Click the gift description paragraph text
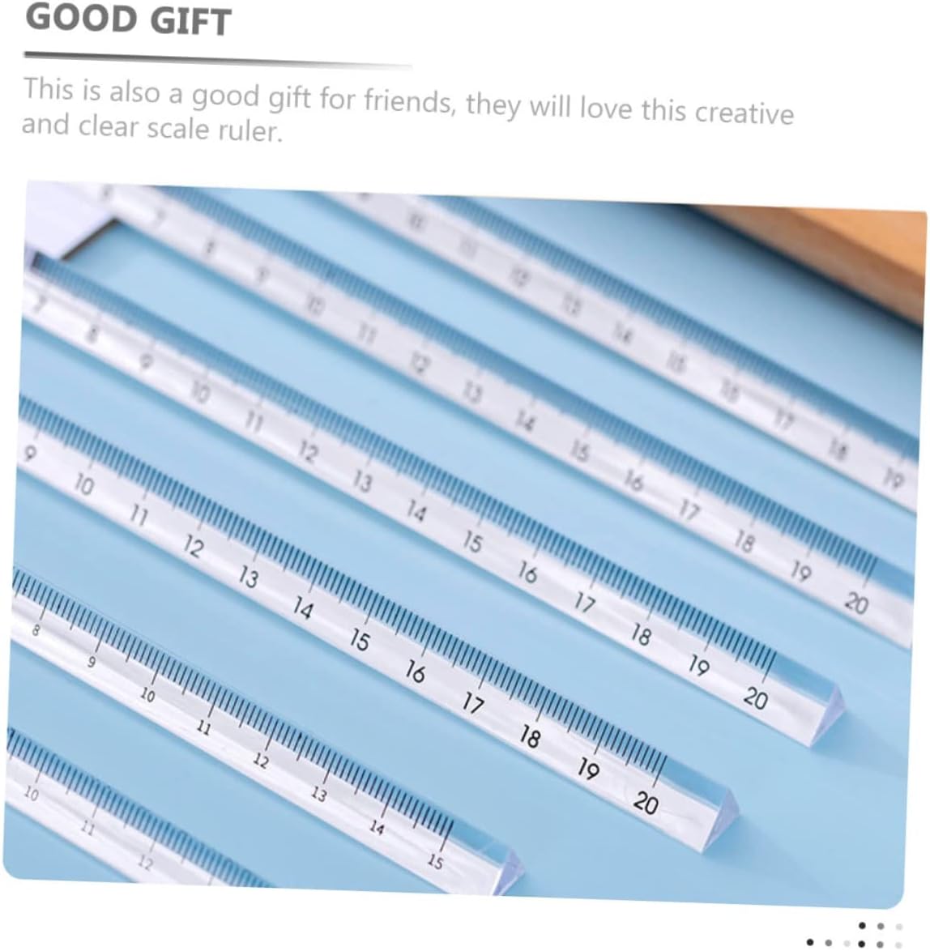Viewport: 930px width, 951px height. pos(407,110)
